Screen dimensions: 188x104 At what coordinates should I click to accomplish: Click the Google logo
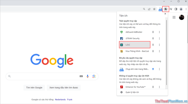[52, 61]
